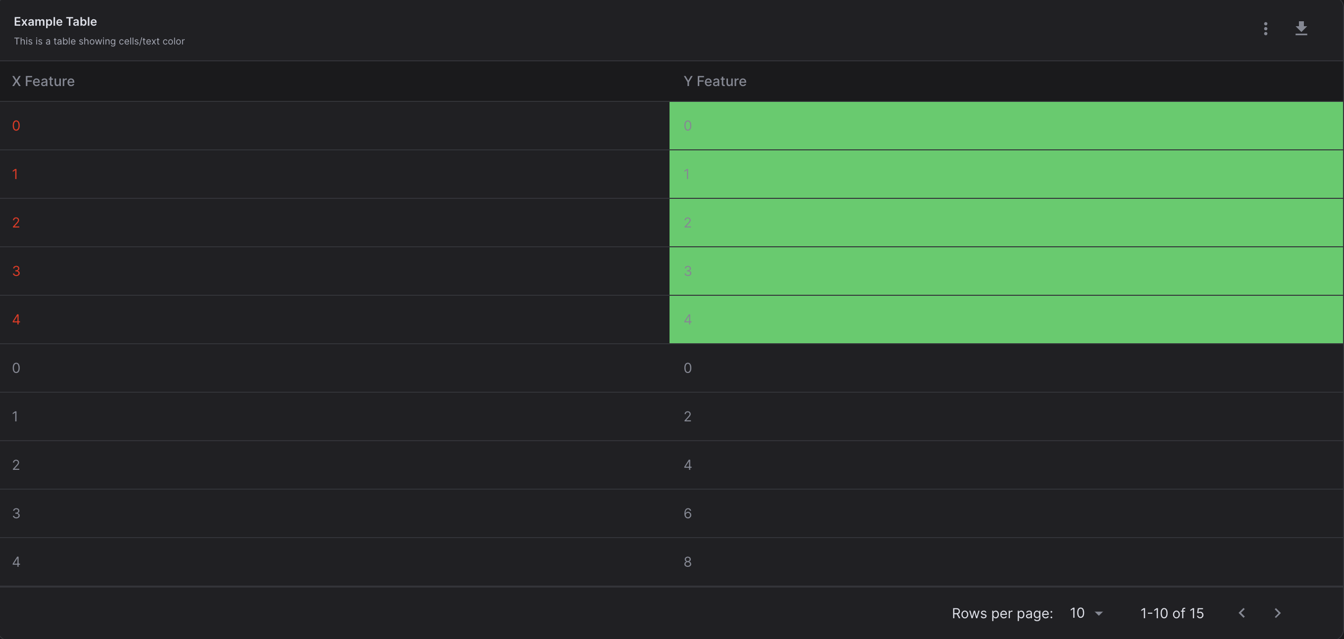Click the 'Example Table' title
The height and width of the screenshot is (639, 1344).
[55, 21]
